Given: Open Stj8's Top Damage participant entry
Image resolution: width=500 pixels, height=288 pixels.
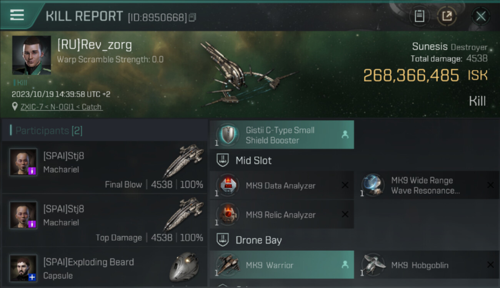Looking at the screenshot, I should 104,220.
